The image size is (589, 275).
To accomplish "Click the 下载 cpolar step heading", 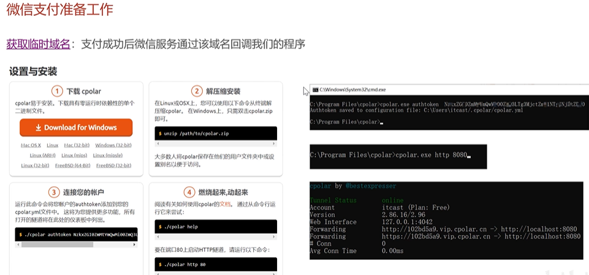I will pos(84,91).
